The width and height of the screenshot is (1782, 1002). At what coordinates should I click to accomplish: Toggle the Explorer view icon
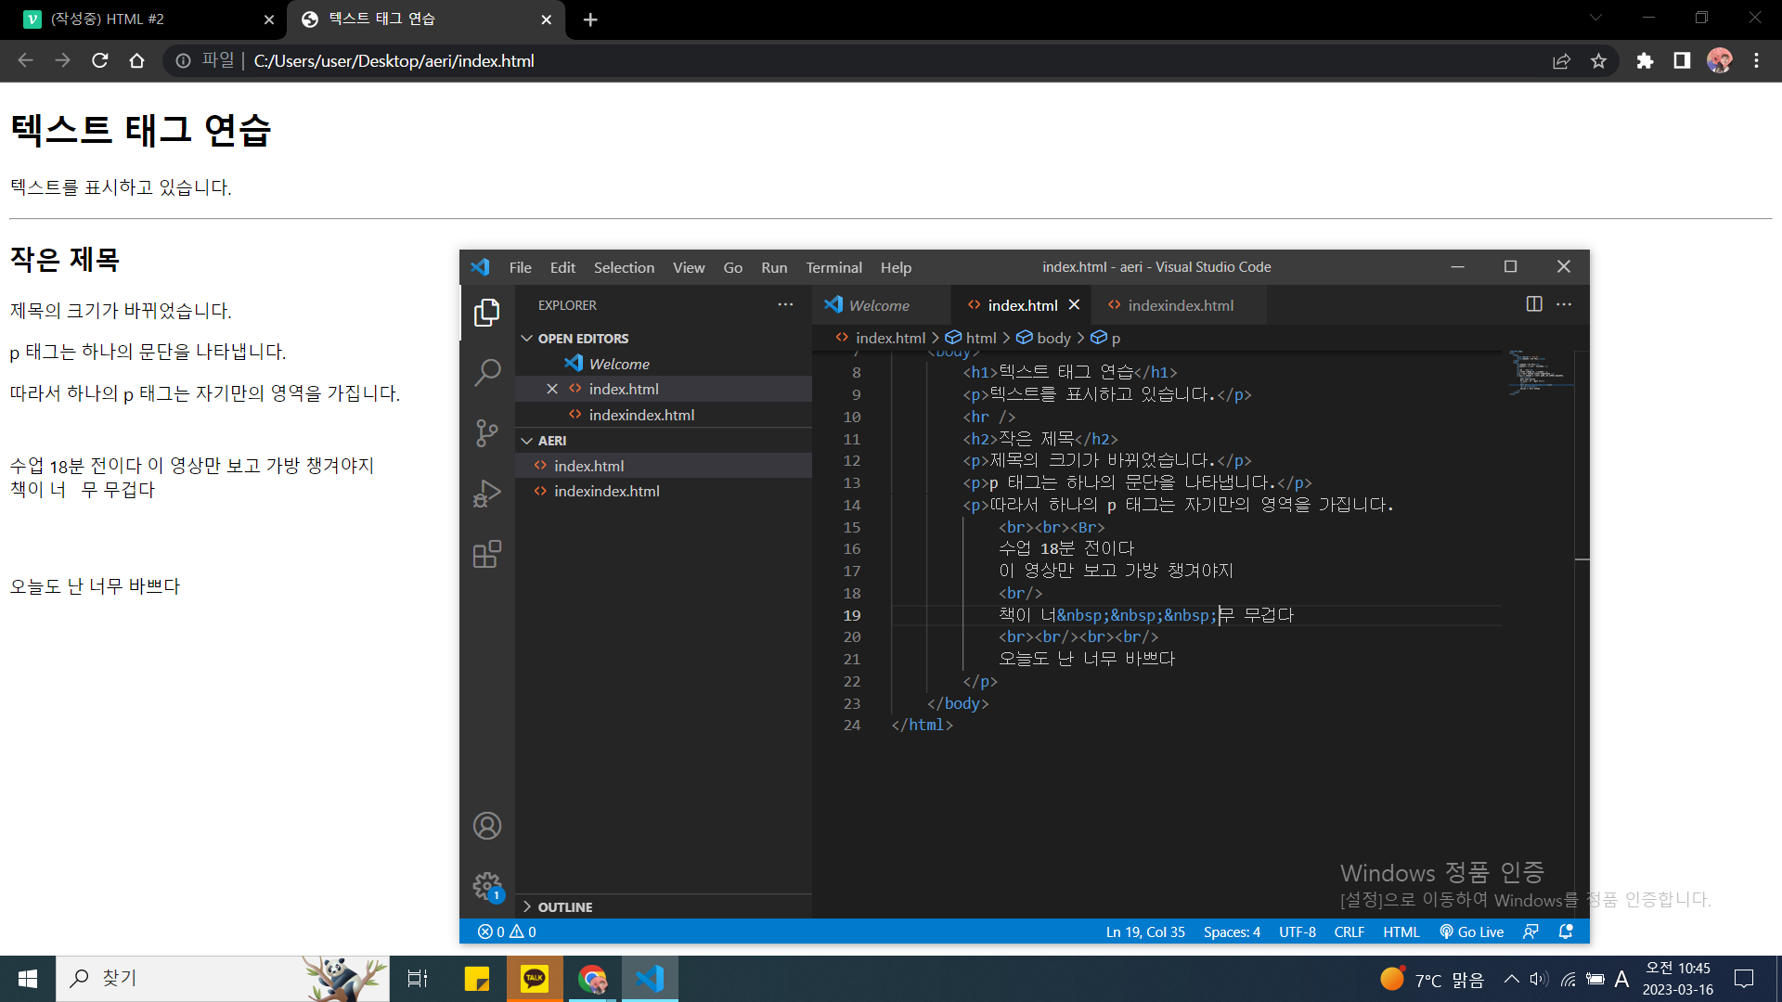[486, 313]
